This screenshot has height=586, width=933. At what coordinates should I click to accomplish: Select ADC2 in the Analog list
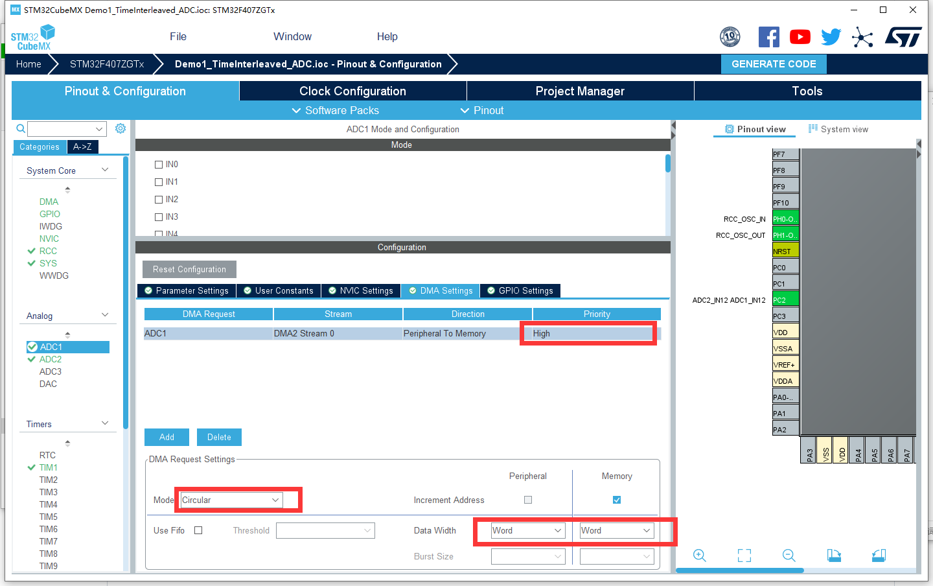tap(51, 359)
